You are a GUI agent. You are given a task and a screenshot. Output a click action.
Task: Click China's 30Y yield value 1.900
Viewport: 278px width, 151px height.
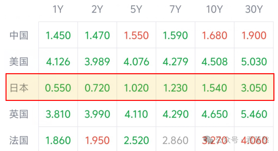[254, 35]
